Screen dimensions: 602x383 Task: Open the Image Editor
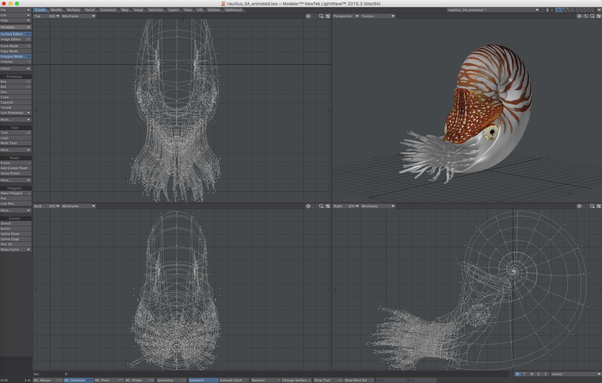coord(16,39)
